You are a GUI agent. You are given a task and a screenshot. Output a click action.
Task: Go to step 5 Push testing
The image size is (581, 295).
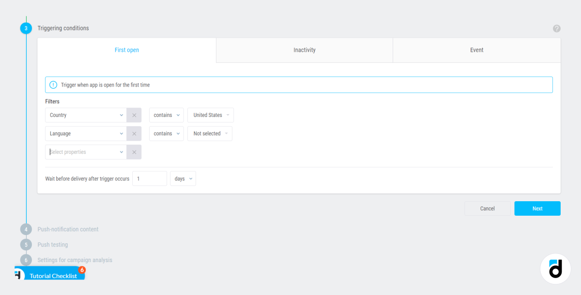pyautogui.click(x=53, y=245)
